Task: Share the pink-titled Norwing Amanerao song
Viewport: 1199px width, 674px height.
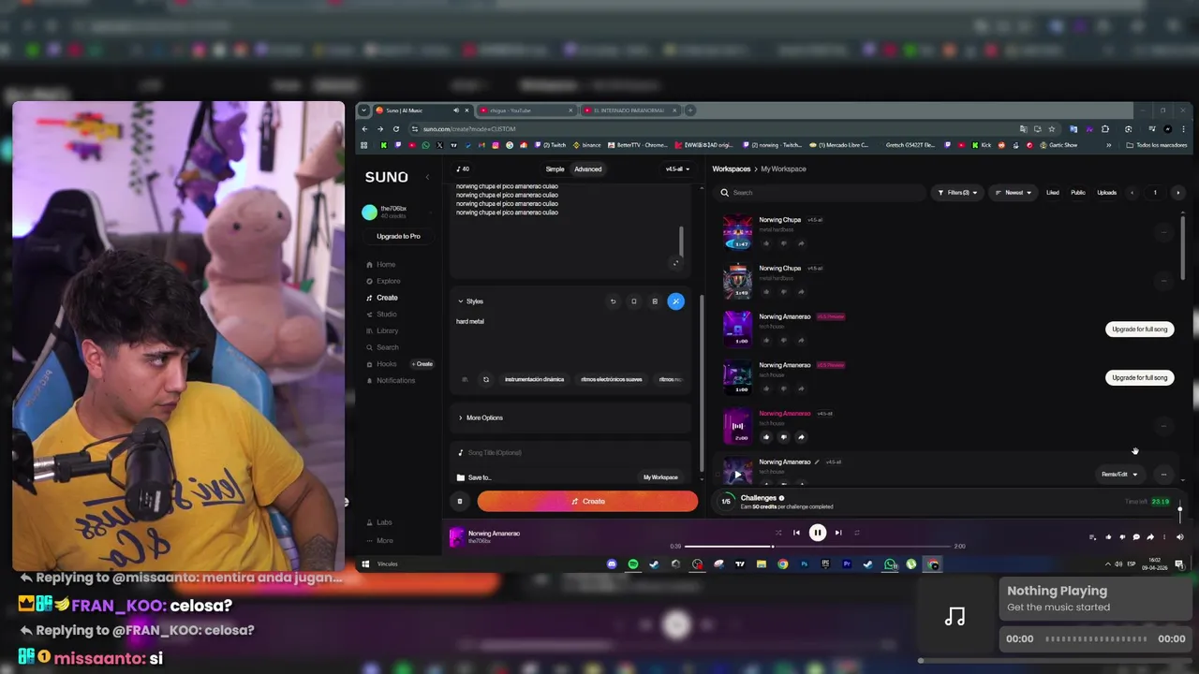Action: tap(801, 437)
